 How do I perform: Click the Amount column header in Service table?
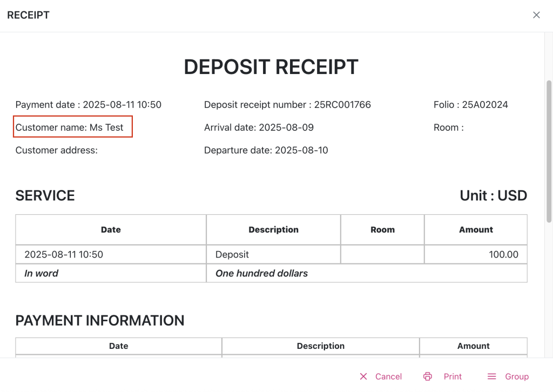[x=476, y=229]
